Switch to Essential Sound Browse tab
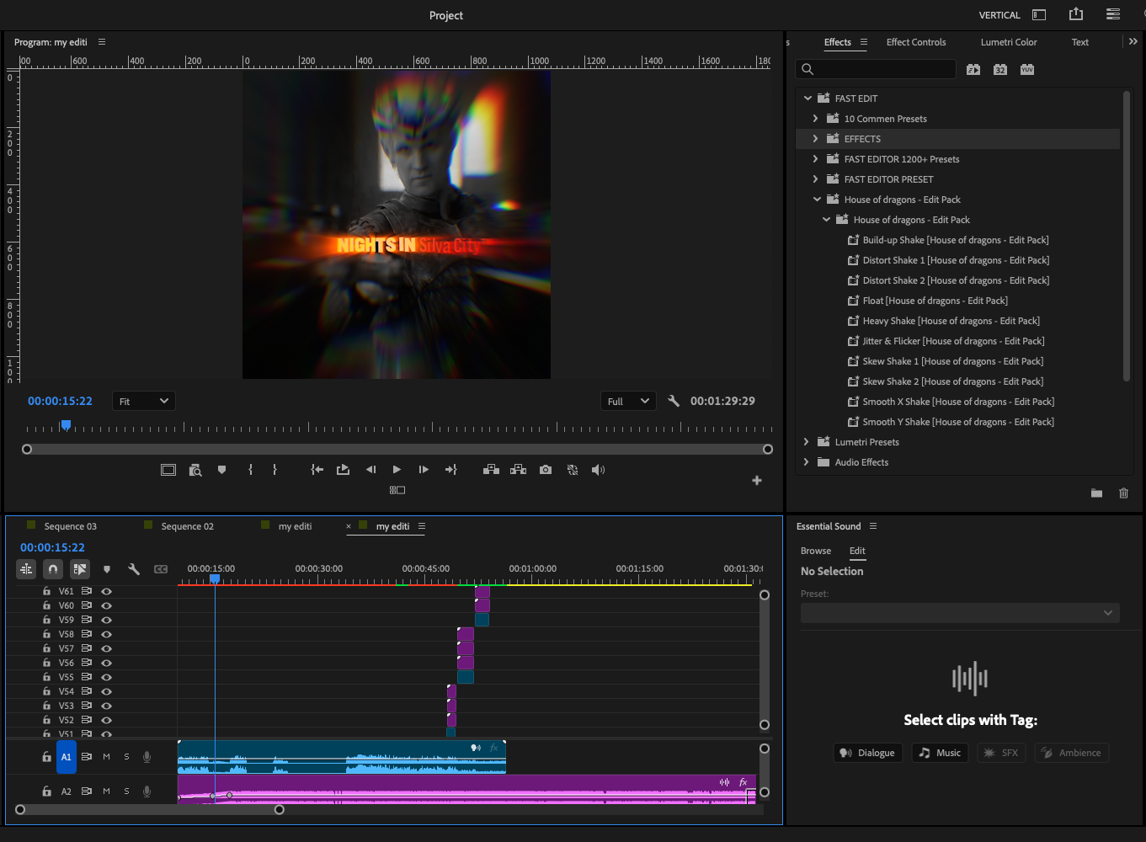Screen dimensions: 1146x842 click(x=816, y=551)
